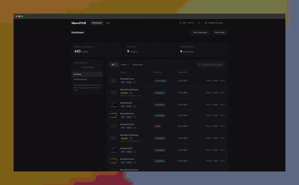This screenshot has height=185, width=299.
Task: Switch to the Showcases filter tab
Action: [138, 65]
